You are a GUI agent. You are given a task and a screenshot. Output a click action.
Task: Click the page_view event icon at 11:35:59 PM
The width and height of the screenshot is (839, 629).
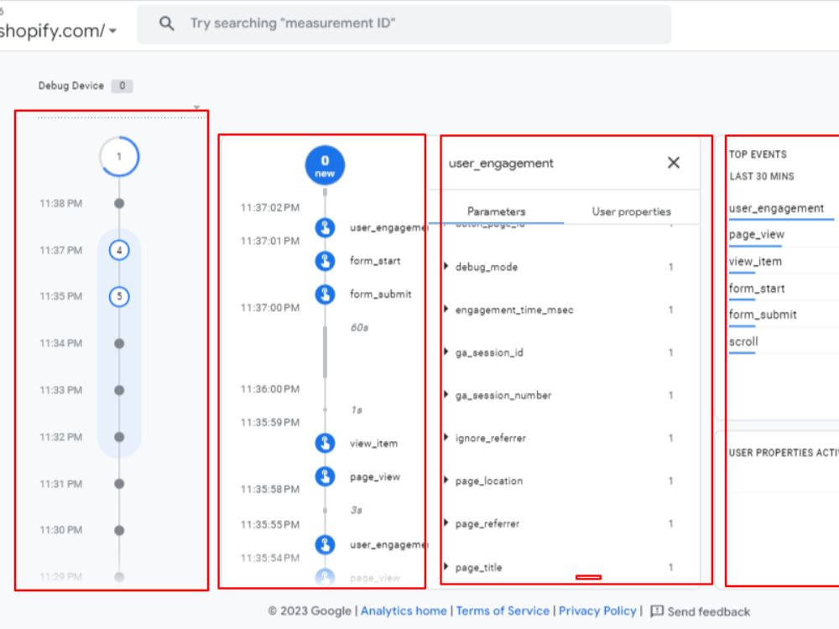click(325, 476)
